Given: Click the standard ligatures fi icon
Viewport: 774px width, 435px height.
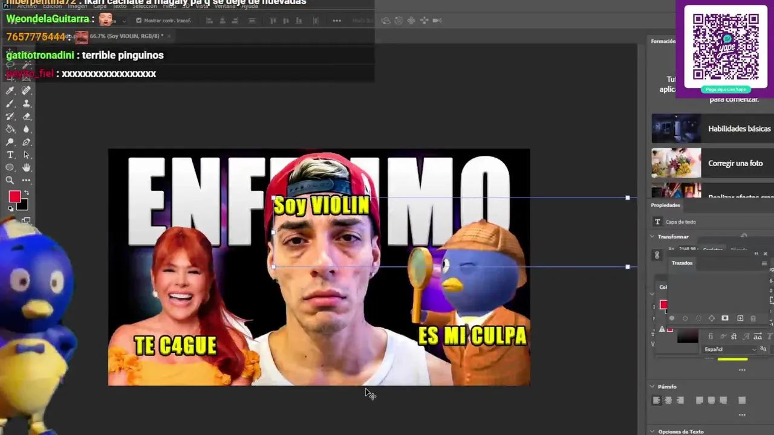Looking at the screenshot, I should 711,337.
